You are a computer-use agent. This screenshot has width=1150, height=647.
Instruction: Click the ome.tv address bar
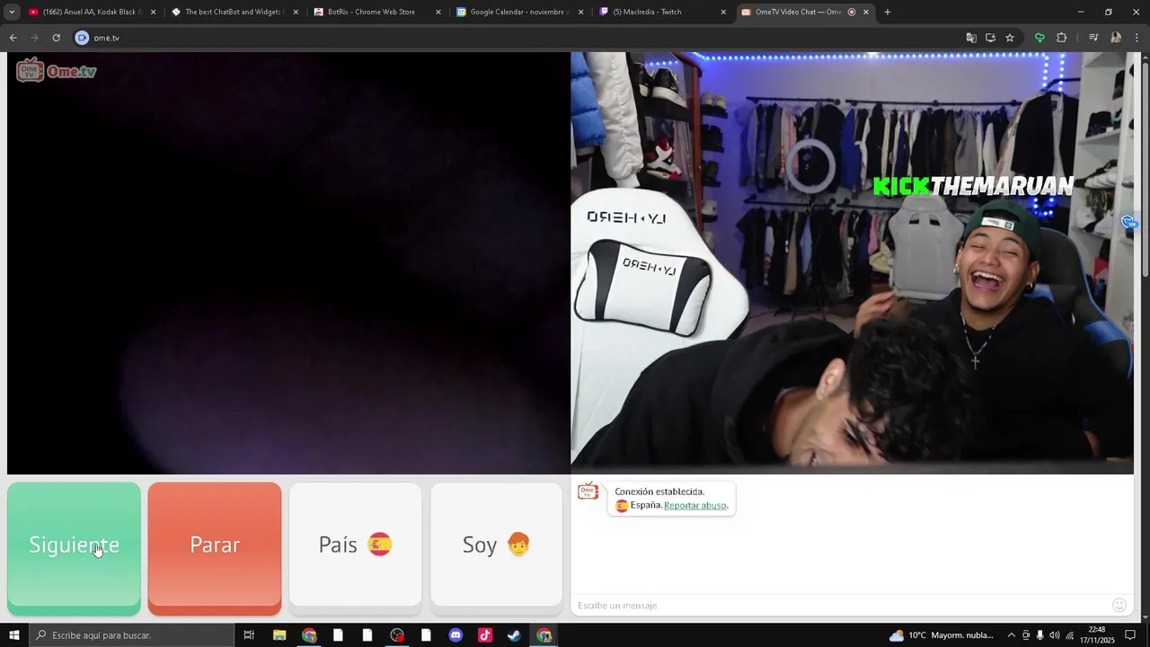point(521,38)
